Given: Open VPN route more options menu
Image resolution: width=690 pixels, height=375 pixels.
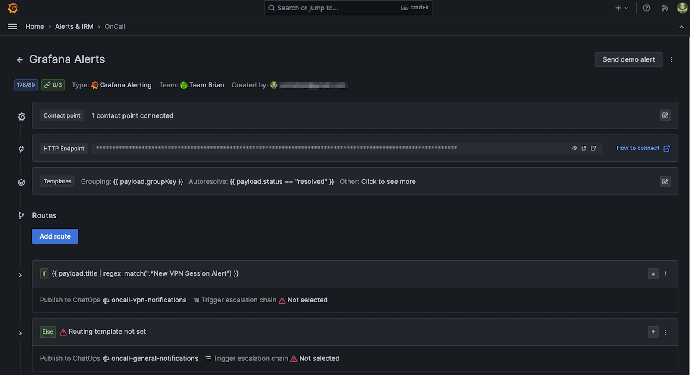Looking at the screenshot, I should [x=665, y=274].
